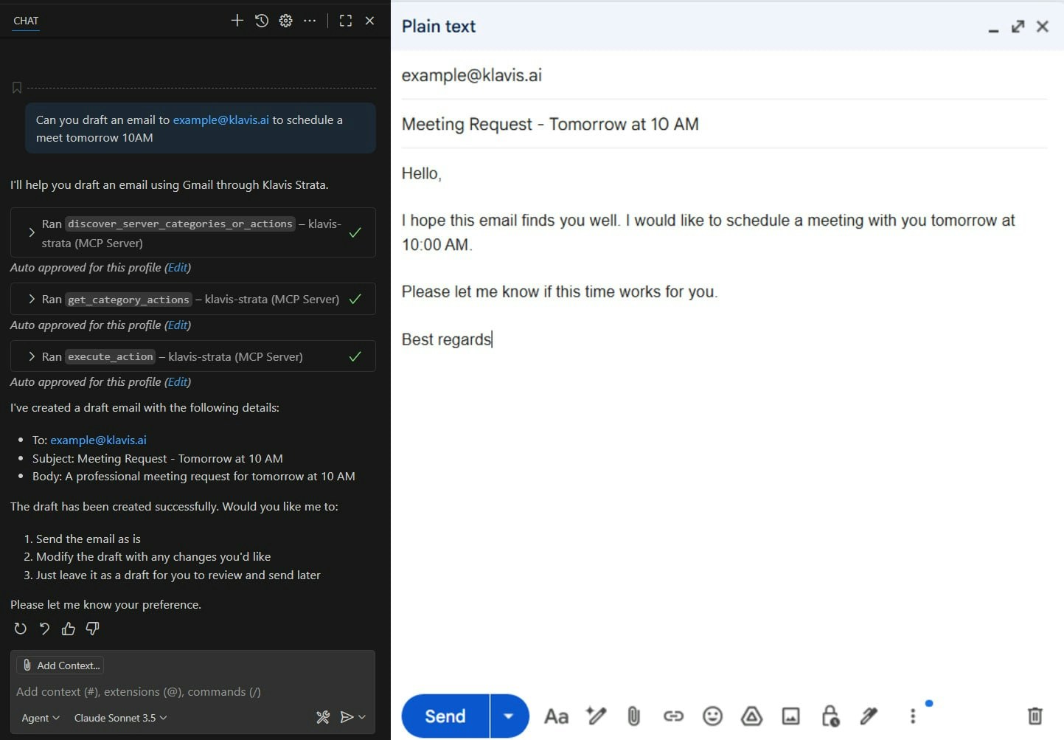Click Edit link under execute_action approval

coord(178,382)
